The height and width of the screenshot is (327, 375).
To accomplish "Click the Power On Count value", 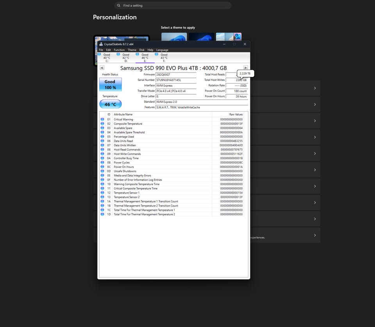I will [x=237, y=91].
